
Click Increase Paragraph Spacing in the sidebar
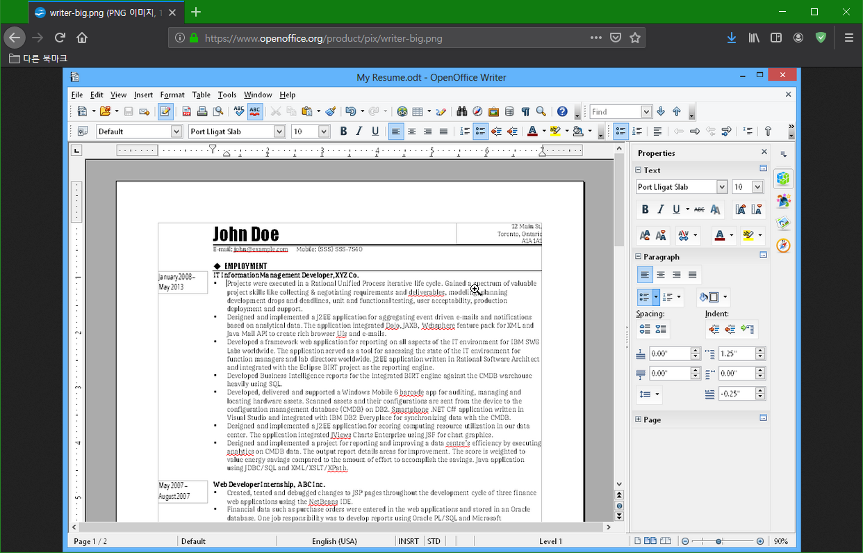(645, 329)
